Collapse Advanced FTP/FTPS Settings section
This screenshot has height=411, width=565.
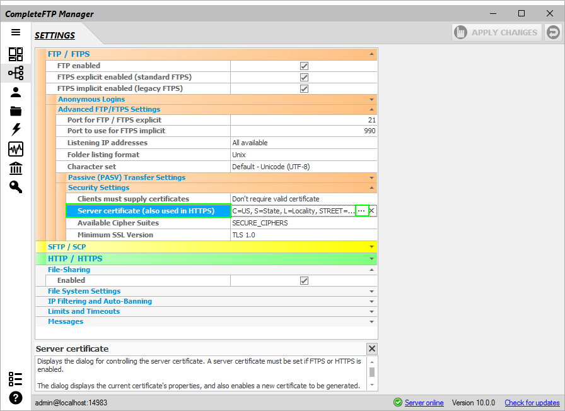tap(371, 109)
